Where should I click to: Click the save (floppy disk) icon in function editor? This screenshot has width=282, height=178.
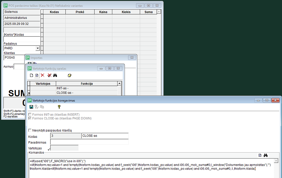click(31, 107)
